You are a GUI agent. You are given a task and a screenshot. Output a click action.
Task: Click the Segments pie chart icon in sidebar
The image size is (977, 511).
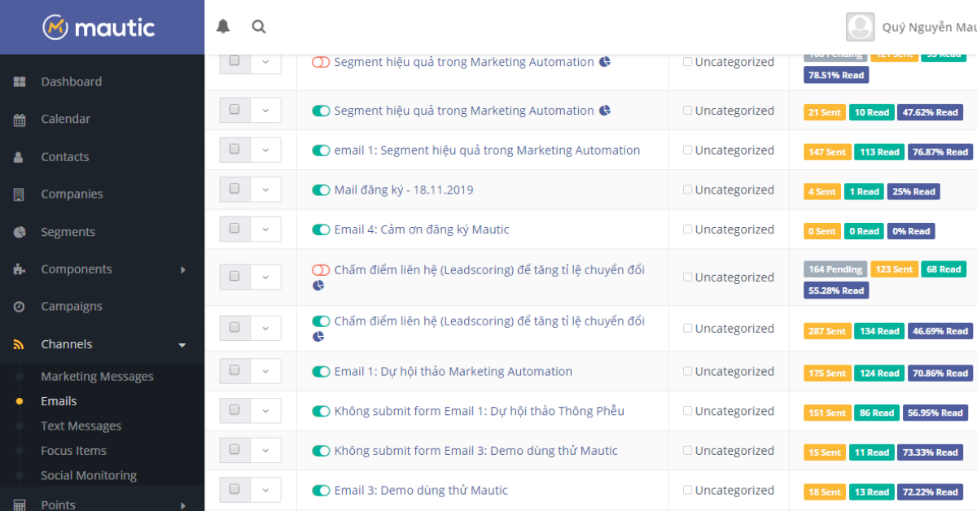point(20,232)
